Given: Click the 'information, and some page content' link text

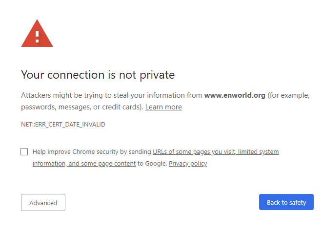Looking at the screenshot, I should (x=84, y=164).
